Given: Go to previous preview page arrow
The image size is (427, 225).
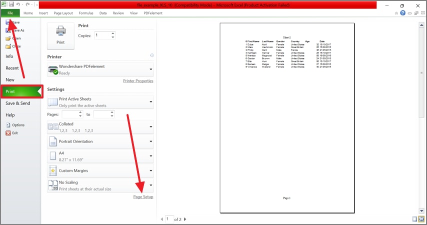Looking at the screenshot, I should pos(162,219).
